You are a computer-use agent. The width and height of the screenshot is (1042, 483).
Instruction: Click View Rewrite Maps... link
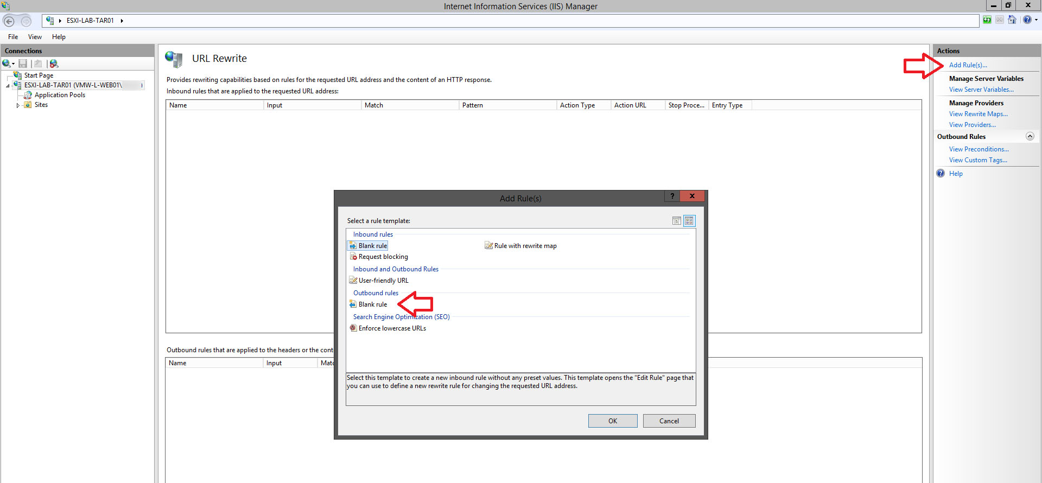click(978, 114)
